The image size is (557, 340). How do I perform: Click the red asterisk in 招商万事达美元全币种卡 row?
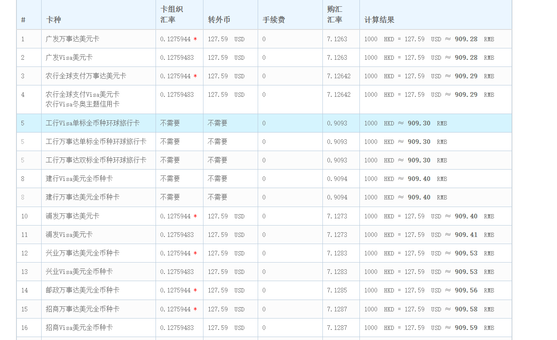pos(195,309)
